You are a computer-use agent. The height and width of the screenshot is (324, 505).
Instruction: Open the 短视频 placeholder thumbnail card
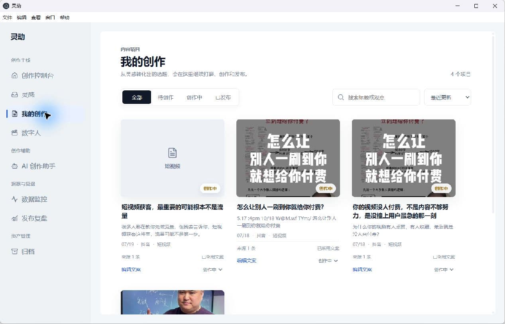pyautogui.click(x=173, y=158)
